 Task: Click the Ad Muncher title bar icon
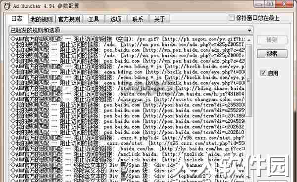(7, 6)
